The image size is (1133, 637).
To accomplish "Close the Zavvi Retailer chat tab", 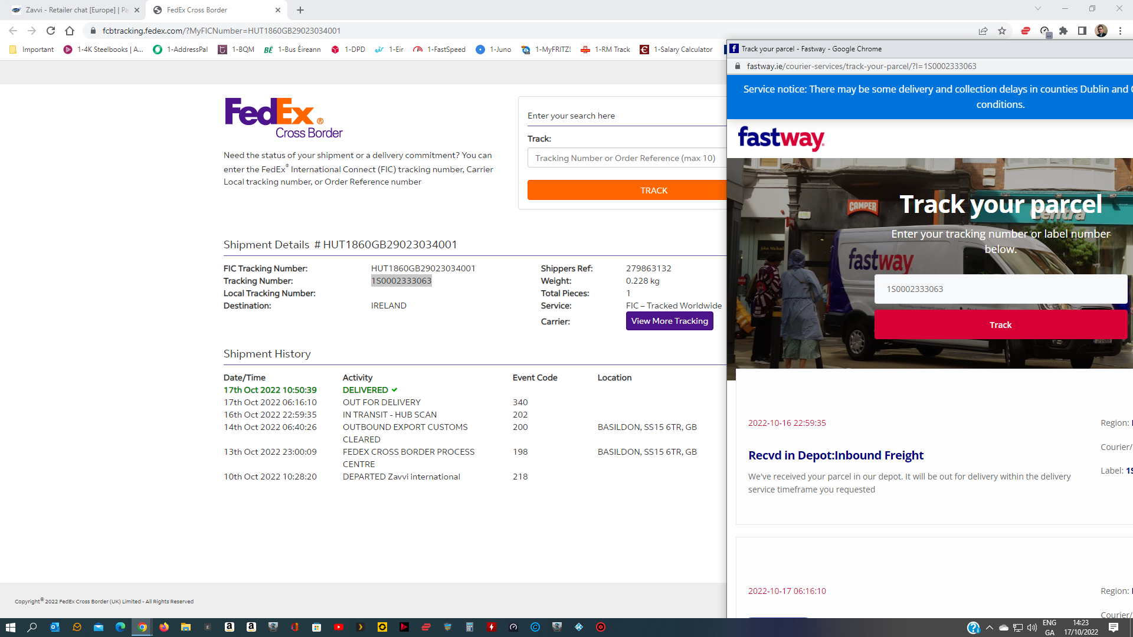I will click(x=137, y=10).
